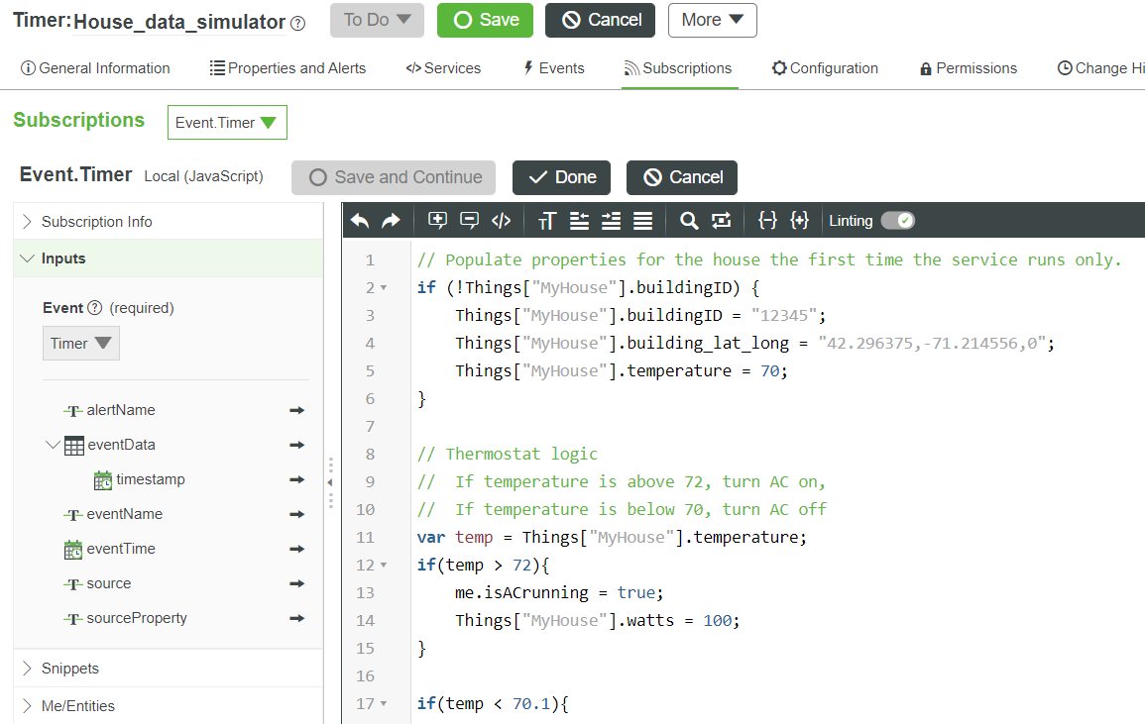
Task: Click the font size adjustment icon in the toolbar
Action: click(546, 220)
